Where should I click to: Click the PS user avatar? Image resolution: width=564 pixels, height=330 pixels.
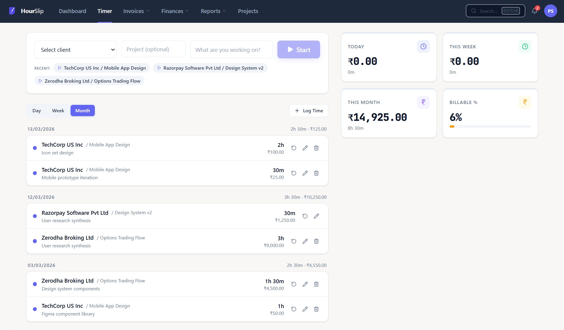(x=550, y=11)
